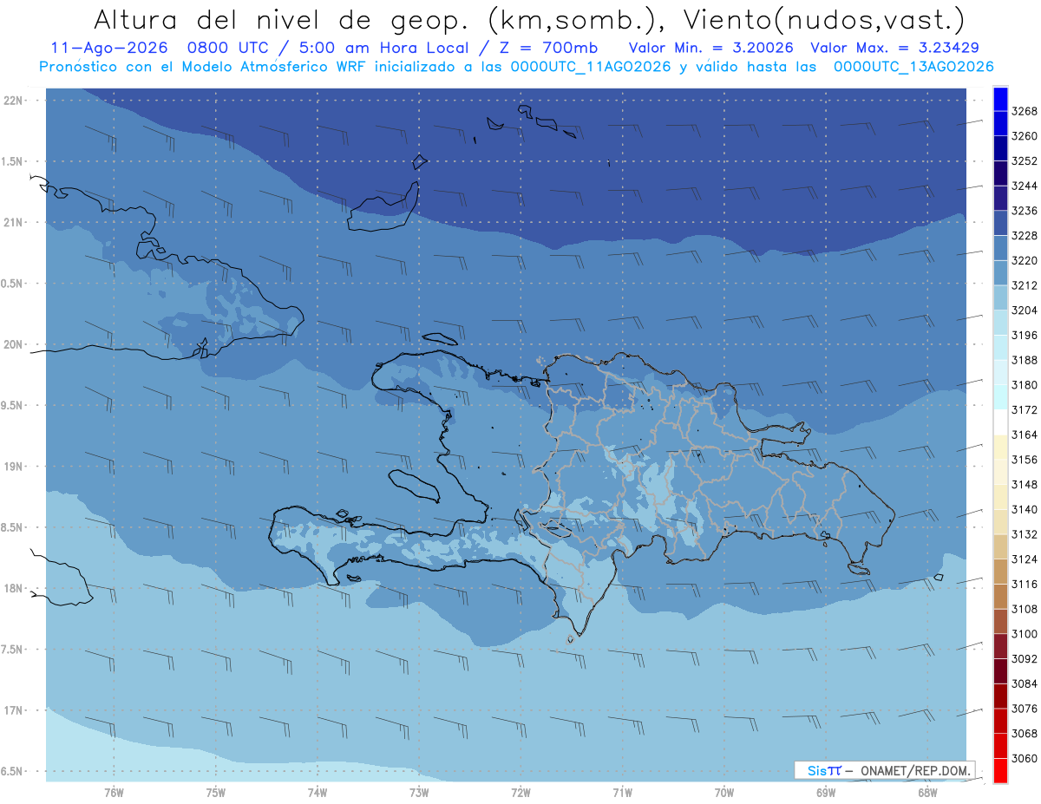This screenshot has height=804, width=1041.
Task: Click the 19N latitude label
Action: point(15,467)
